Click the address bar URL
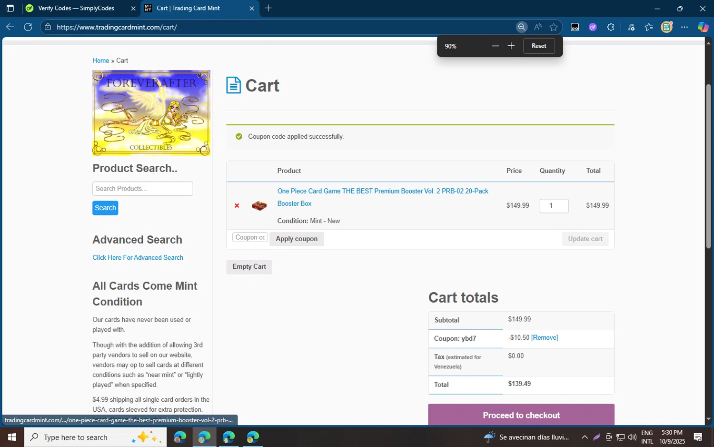This screenshot has width=714, height=447. pyautogui.click(x=117, y=27)
